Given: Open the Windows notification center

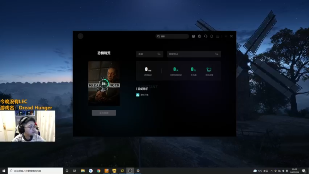Looking at the screenshot, I should pos(304,171).
